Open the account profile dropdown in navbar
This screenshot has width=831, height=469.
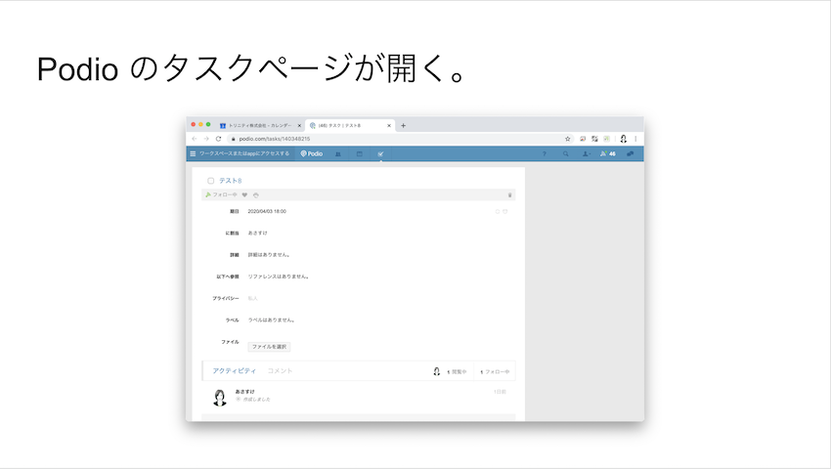pos(587,153)
